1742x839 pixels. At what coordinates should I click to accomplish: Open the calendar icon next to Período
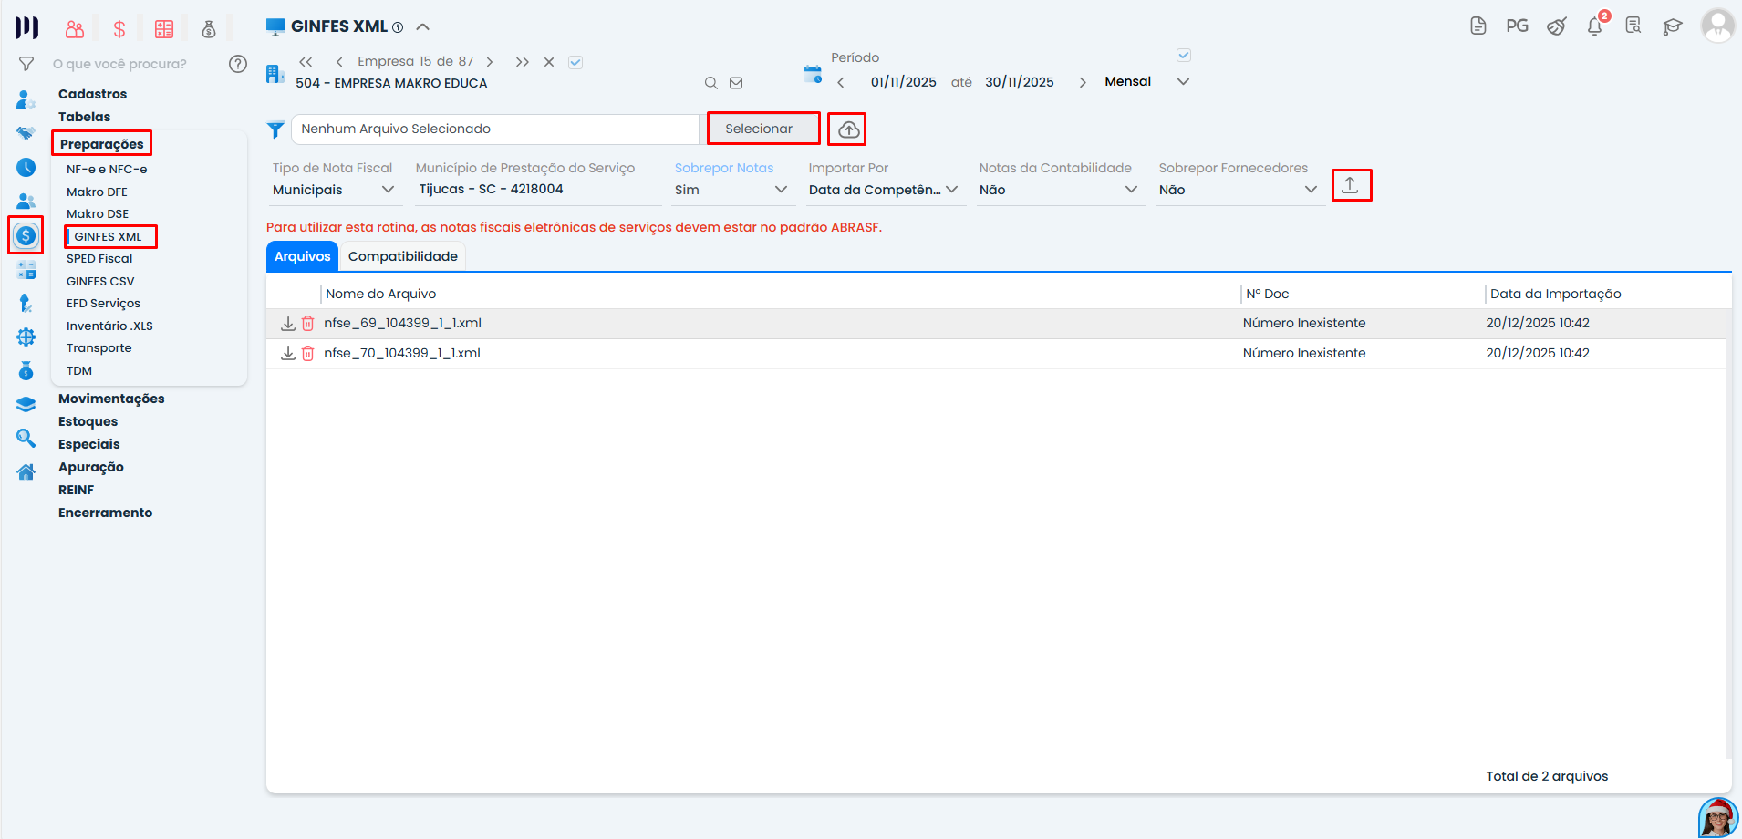(813, 74)
